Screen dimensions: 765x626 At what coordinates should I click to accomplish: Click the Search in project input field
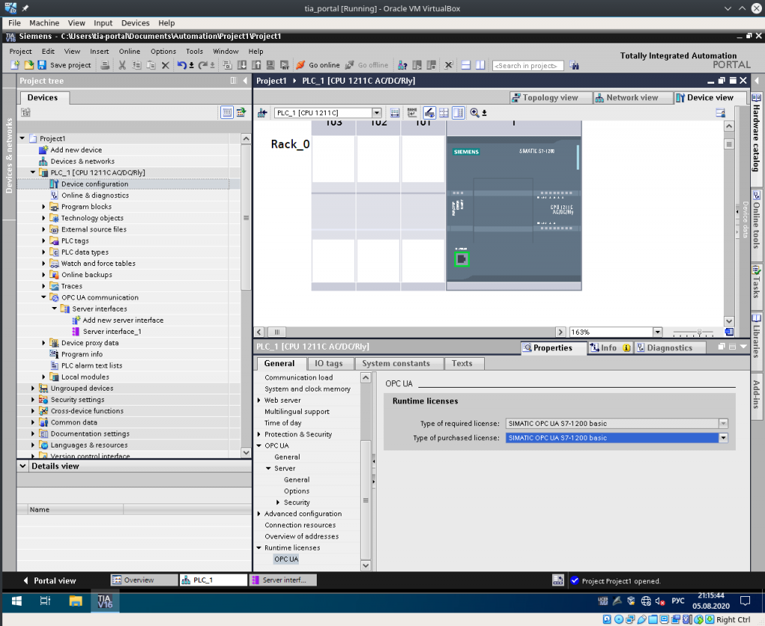click(527, 66)
